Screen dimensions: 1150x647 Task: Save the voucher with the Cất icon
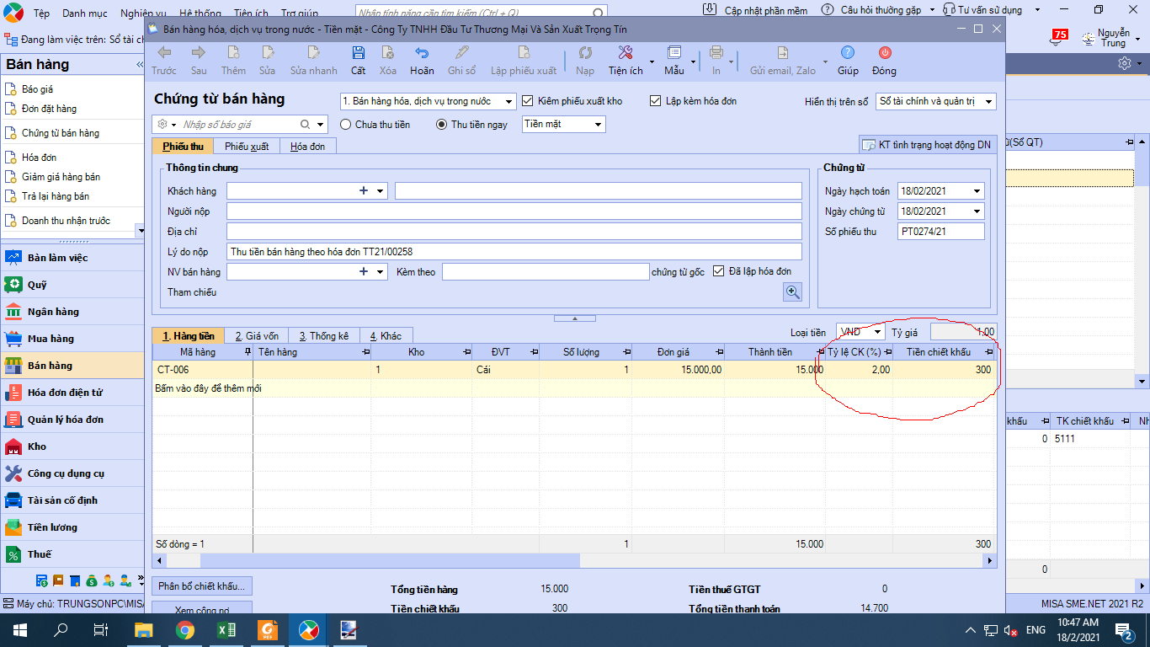tap(359, 52)
